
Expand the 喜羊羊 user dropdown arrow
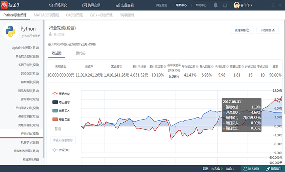[252, 5]
